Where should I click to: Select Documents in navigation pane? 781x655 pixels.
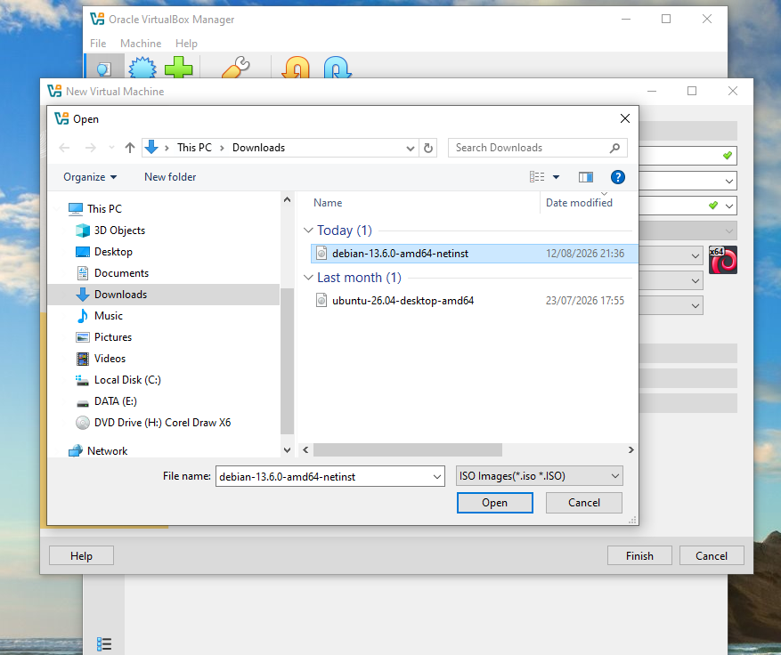[121, 273]
